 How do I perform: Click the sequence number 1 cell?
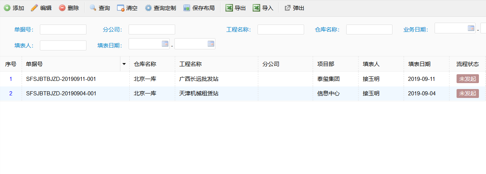coord(11,79)
